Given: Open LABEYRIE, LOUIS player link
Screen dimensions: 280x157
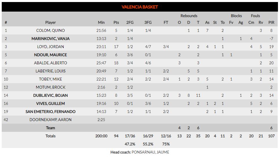Looking at the screenshot, I should pos(51,71).
